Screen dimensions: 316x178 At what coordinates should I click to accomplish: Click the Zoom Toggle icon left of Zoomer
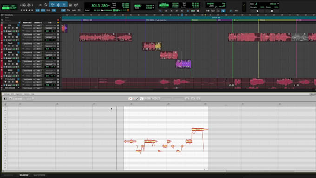pos(40,5)
